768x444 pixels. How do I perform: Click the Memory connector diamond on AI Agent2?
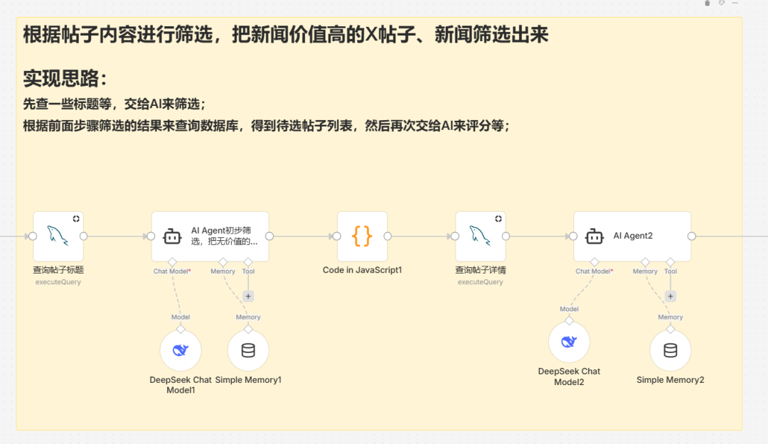645,261
